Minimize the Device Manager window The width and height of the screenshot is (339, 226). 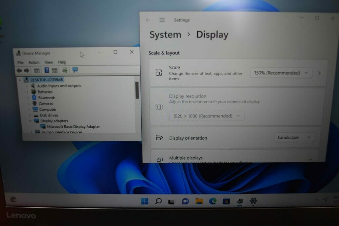point(100,52)
